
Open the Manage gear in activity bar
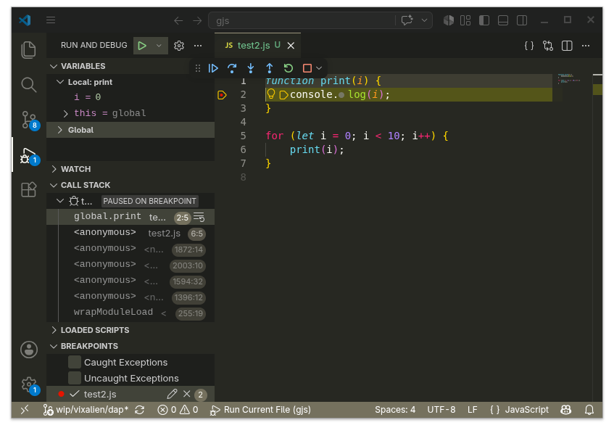pos(30,385)
